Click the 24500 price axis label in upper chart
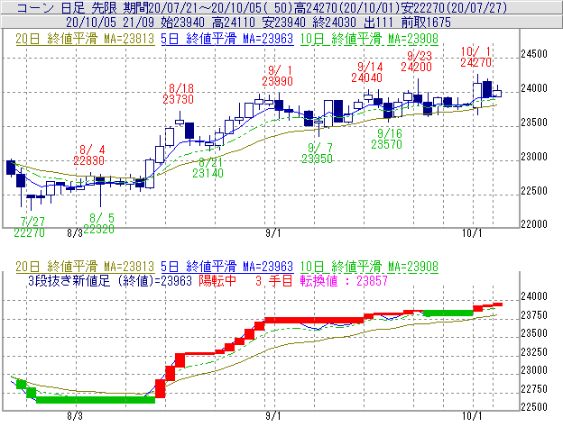The height and width of the screenshot is (427, 563). coord(534,54)
